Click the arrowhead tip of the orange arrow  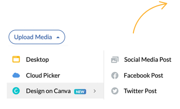[167, 4]
